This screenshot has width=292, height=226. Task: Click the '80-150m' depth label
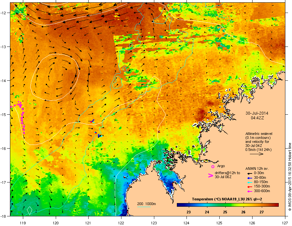(261, 182)
